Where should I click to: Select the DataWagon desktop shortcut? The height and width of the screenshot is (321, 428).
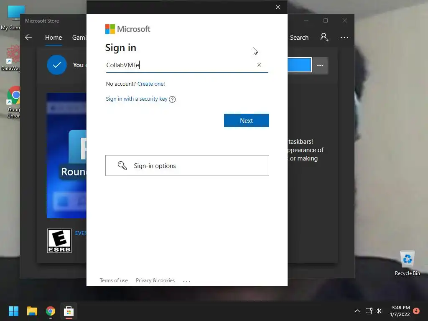coord(11,58)
